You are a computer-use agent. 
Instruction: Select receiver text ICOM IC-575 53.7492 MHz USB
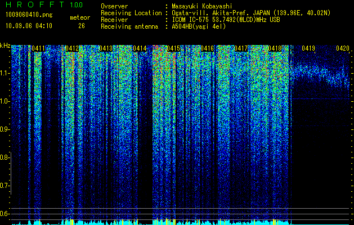click(226, 20)
